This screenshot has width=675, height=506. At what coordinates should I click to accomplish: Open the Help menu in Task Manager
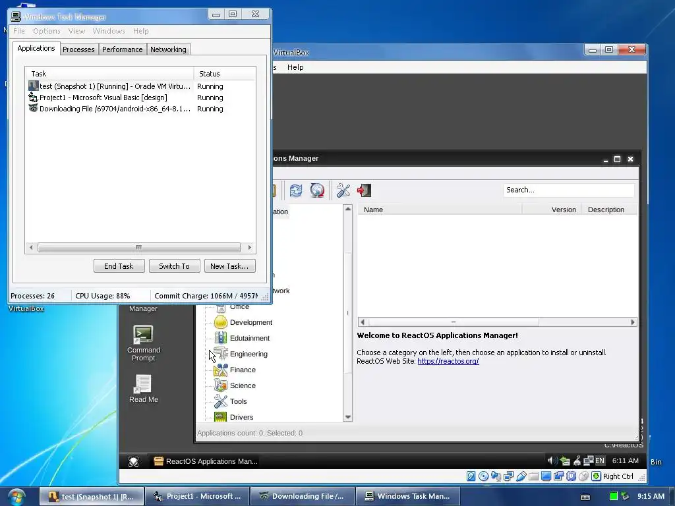click(x=141, y=31)
